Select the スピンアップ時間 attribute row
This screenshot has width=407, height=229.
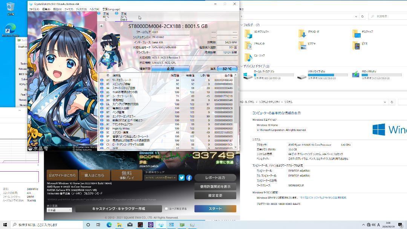pos(167,84)
